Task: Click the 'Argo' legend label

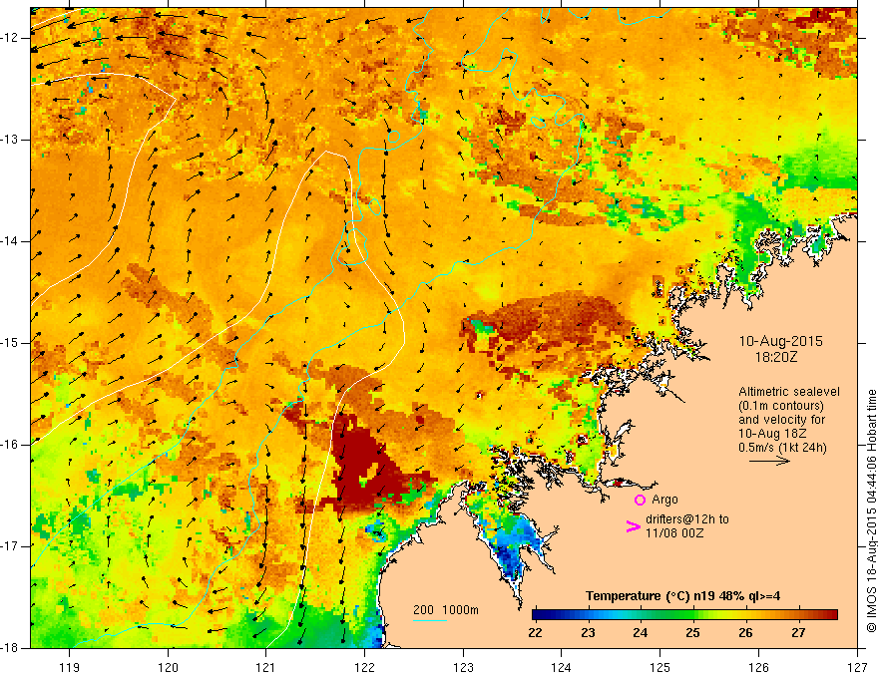Action: (x=664, y=500)
